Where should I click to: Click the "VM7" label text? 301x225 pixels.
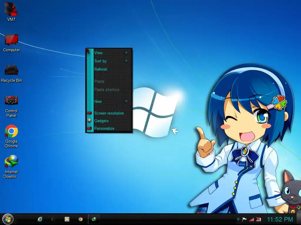11,19
